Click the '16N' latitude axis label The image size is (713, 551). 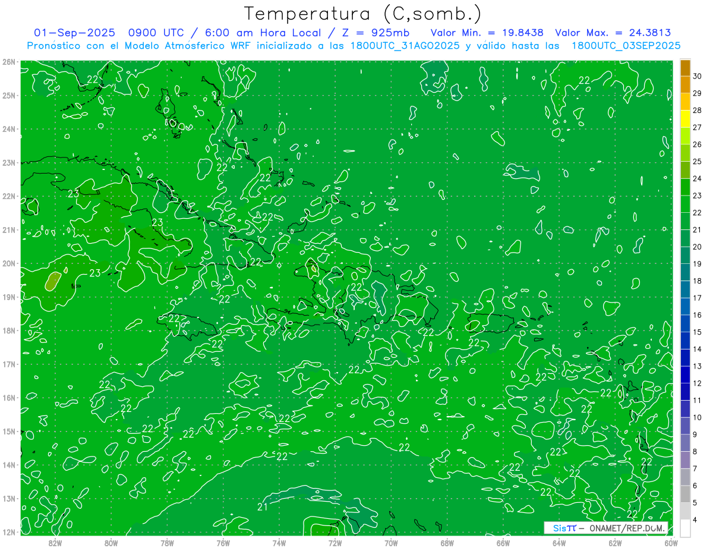point(9,398)
